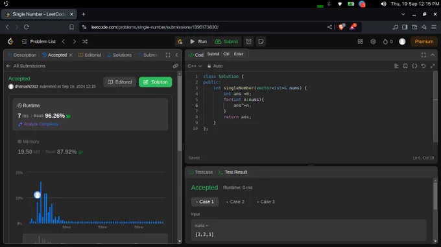Open the Problem List panel
Screen dimensions: 441x247
39,41
